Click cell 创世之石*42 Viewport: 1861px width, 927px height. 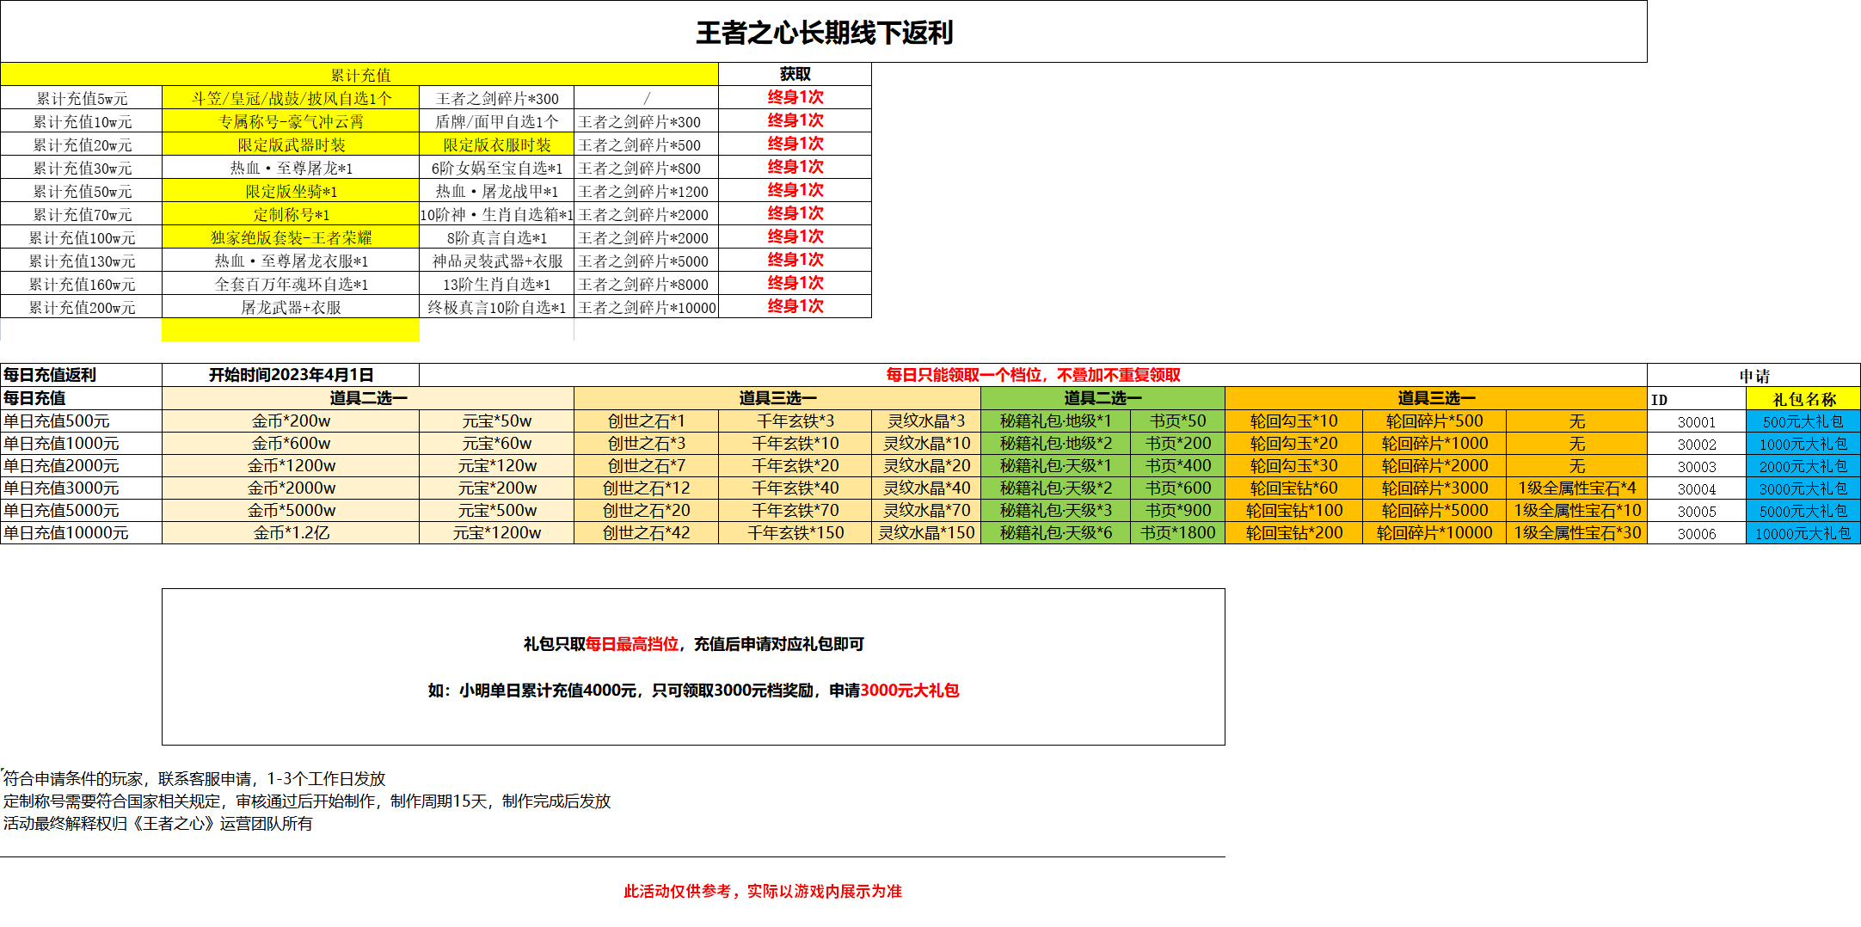click(x=647, y=533)
